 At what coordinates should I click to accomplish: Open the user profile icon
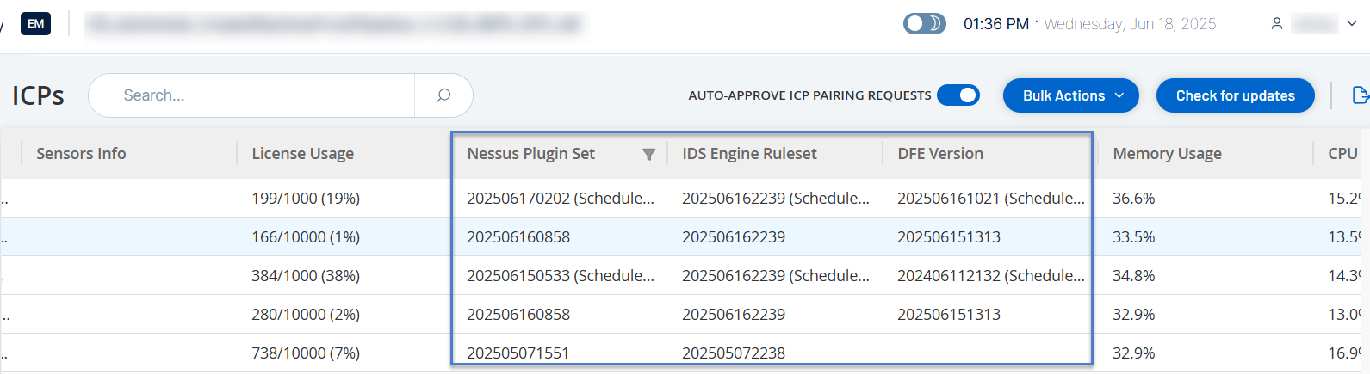click(x=1277, y=24)
